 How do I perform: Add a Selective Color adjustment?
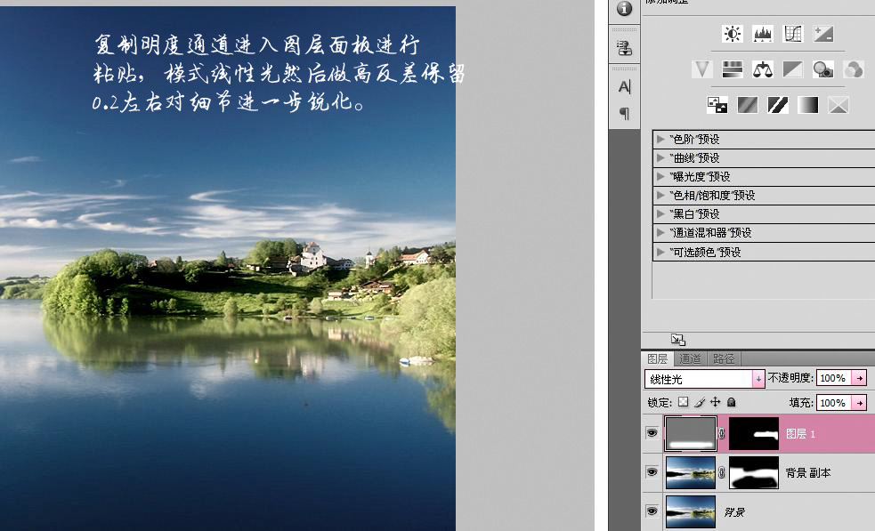point(839,105)
